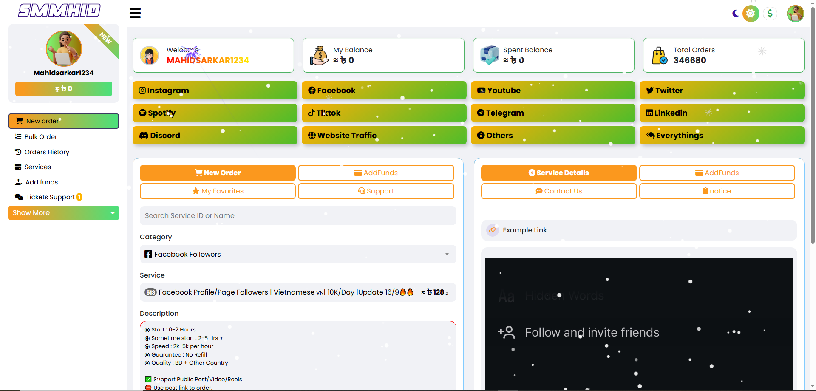
Task: Click the description line 'Quality : BD + Other Country'
Action: (x=190, y=363)
